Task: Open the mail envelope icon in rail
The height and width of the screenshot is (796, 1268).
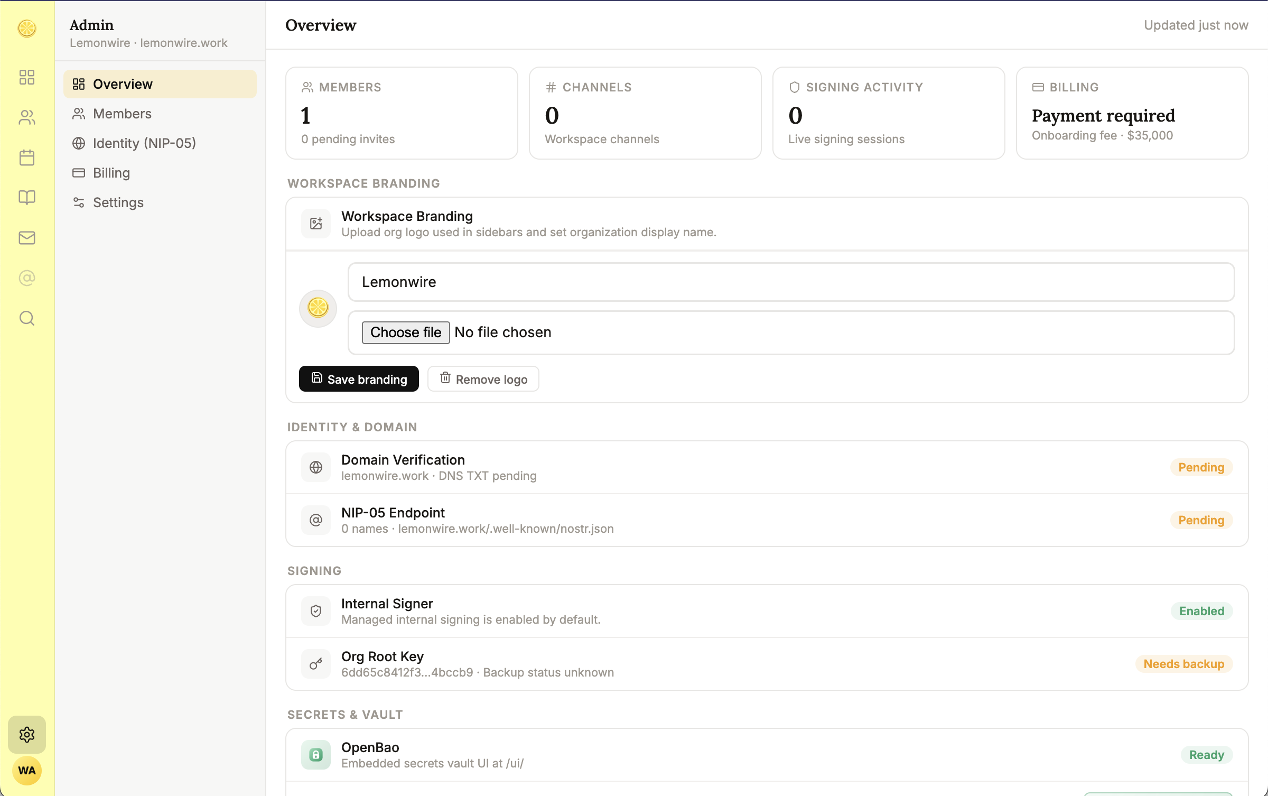Action: (27, 238)
